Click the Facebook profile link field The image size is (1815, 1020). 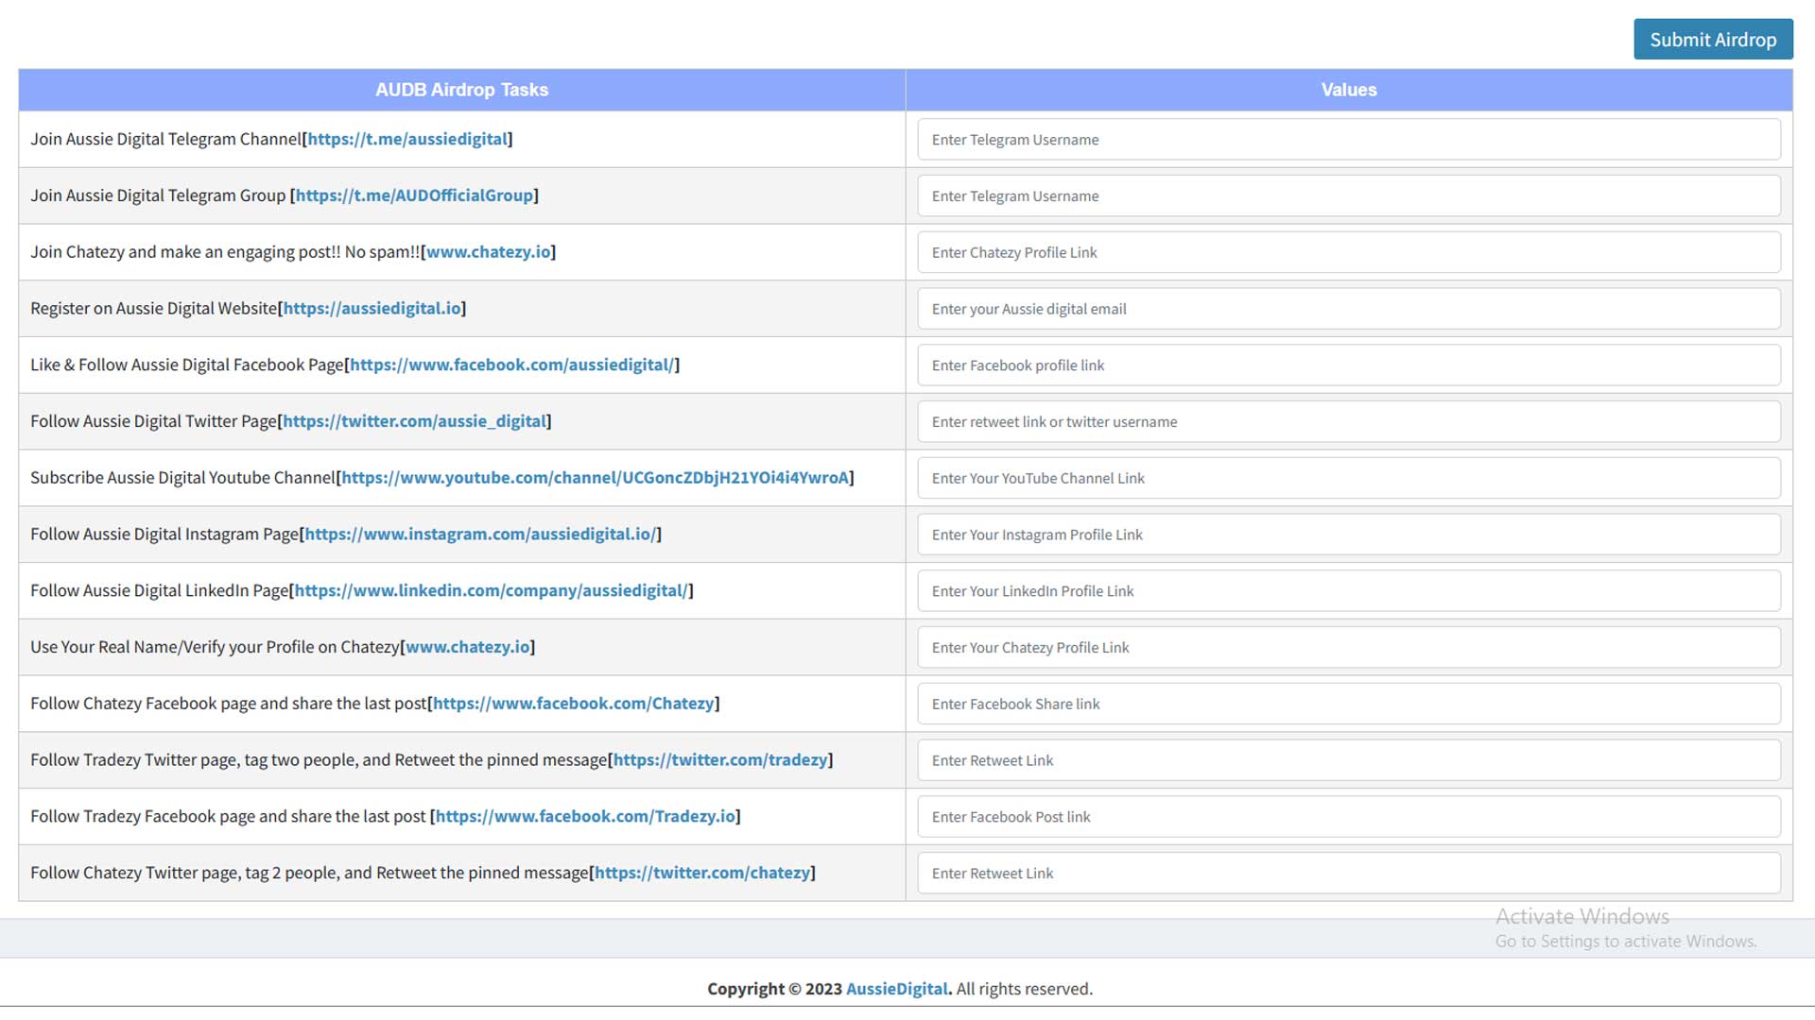(1349, 365)
